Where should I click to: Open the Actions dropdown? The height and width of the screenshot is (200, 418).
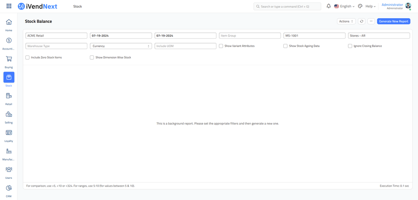click(x=346, y=21)
